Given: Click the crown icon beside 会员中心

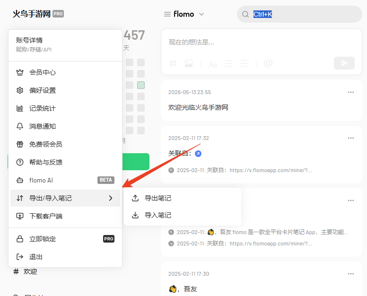Looking at the screenshot, I should tap(20, 72).
